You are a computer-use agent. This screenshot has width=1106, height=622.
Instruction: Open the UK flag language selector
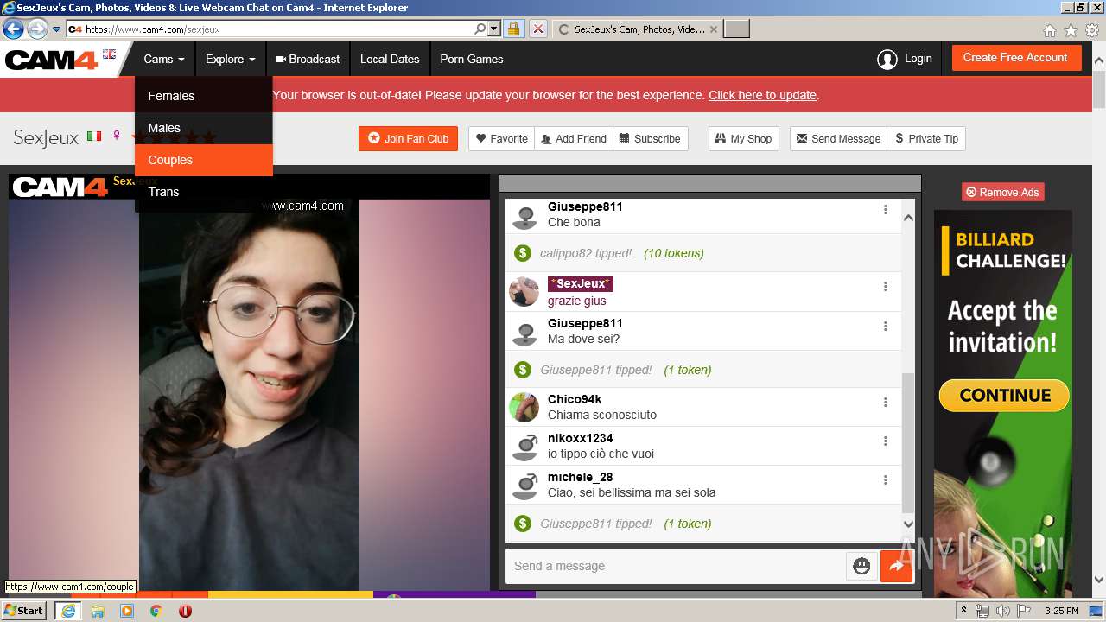(109, 54)
